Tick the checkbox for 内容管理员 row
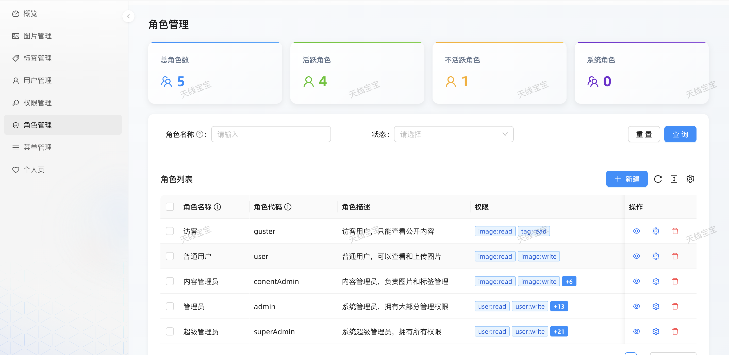 click(170, 281)
